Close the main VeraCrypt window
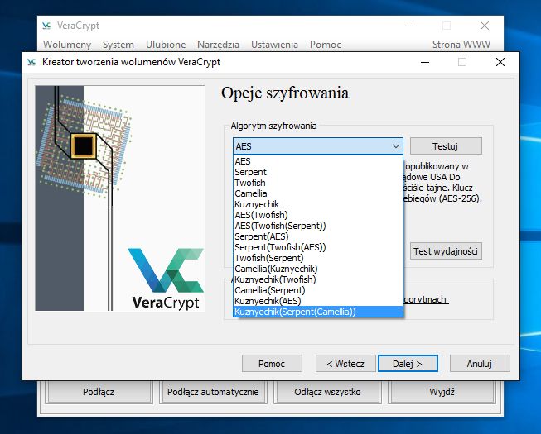 (485, 26)
